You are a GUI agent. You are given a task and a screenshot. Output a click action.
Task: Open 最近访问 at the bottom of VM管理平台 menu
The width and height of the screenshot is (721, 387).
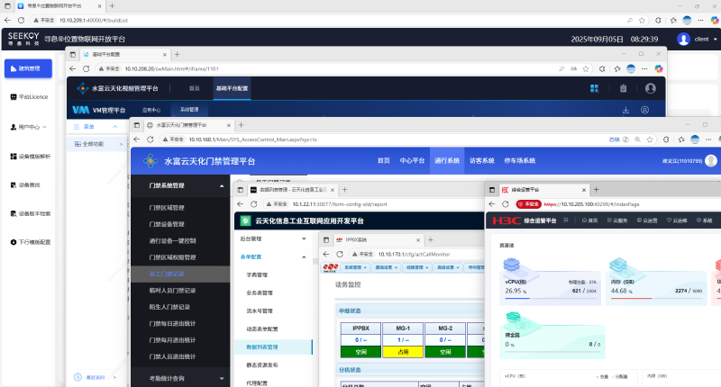(96, 377)
